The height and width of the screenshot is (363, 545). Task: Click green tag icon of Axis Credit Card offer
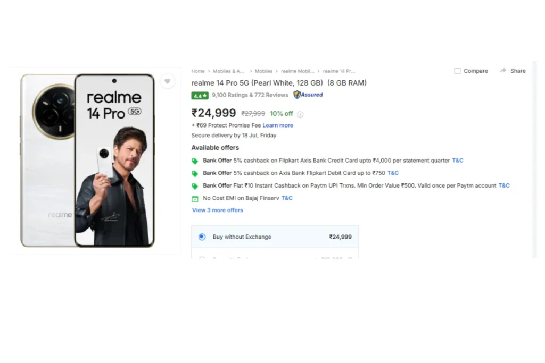[195, 161]
